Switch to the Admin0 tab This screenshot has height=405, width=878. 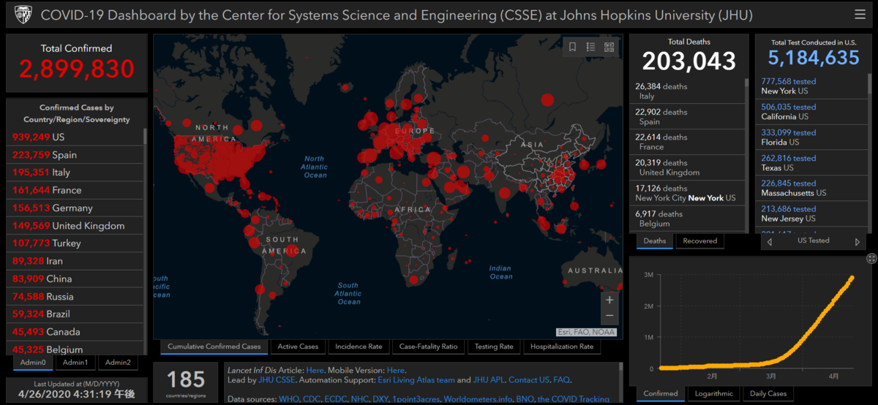point(33,363)
